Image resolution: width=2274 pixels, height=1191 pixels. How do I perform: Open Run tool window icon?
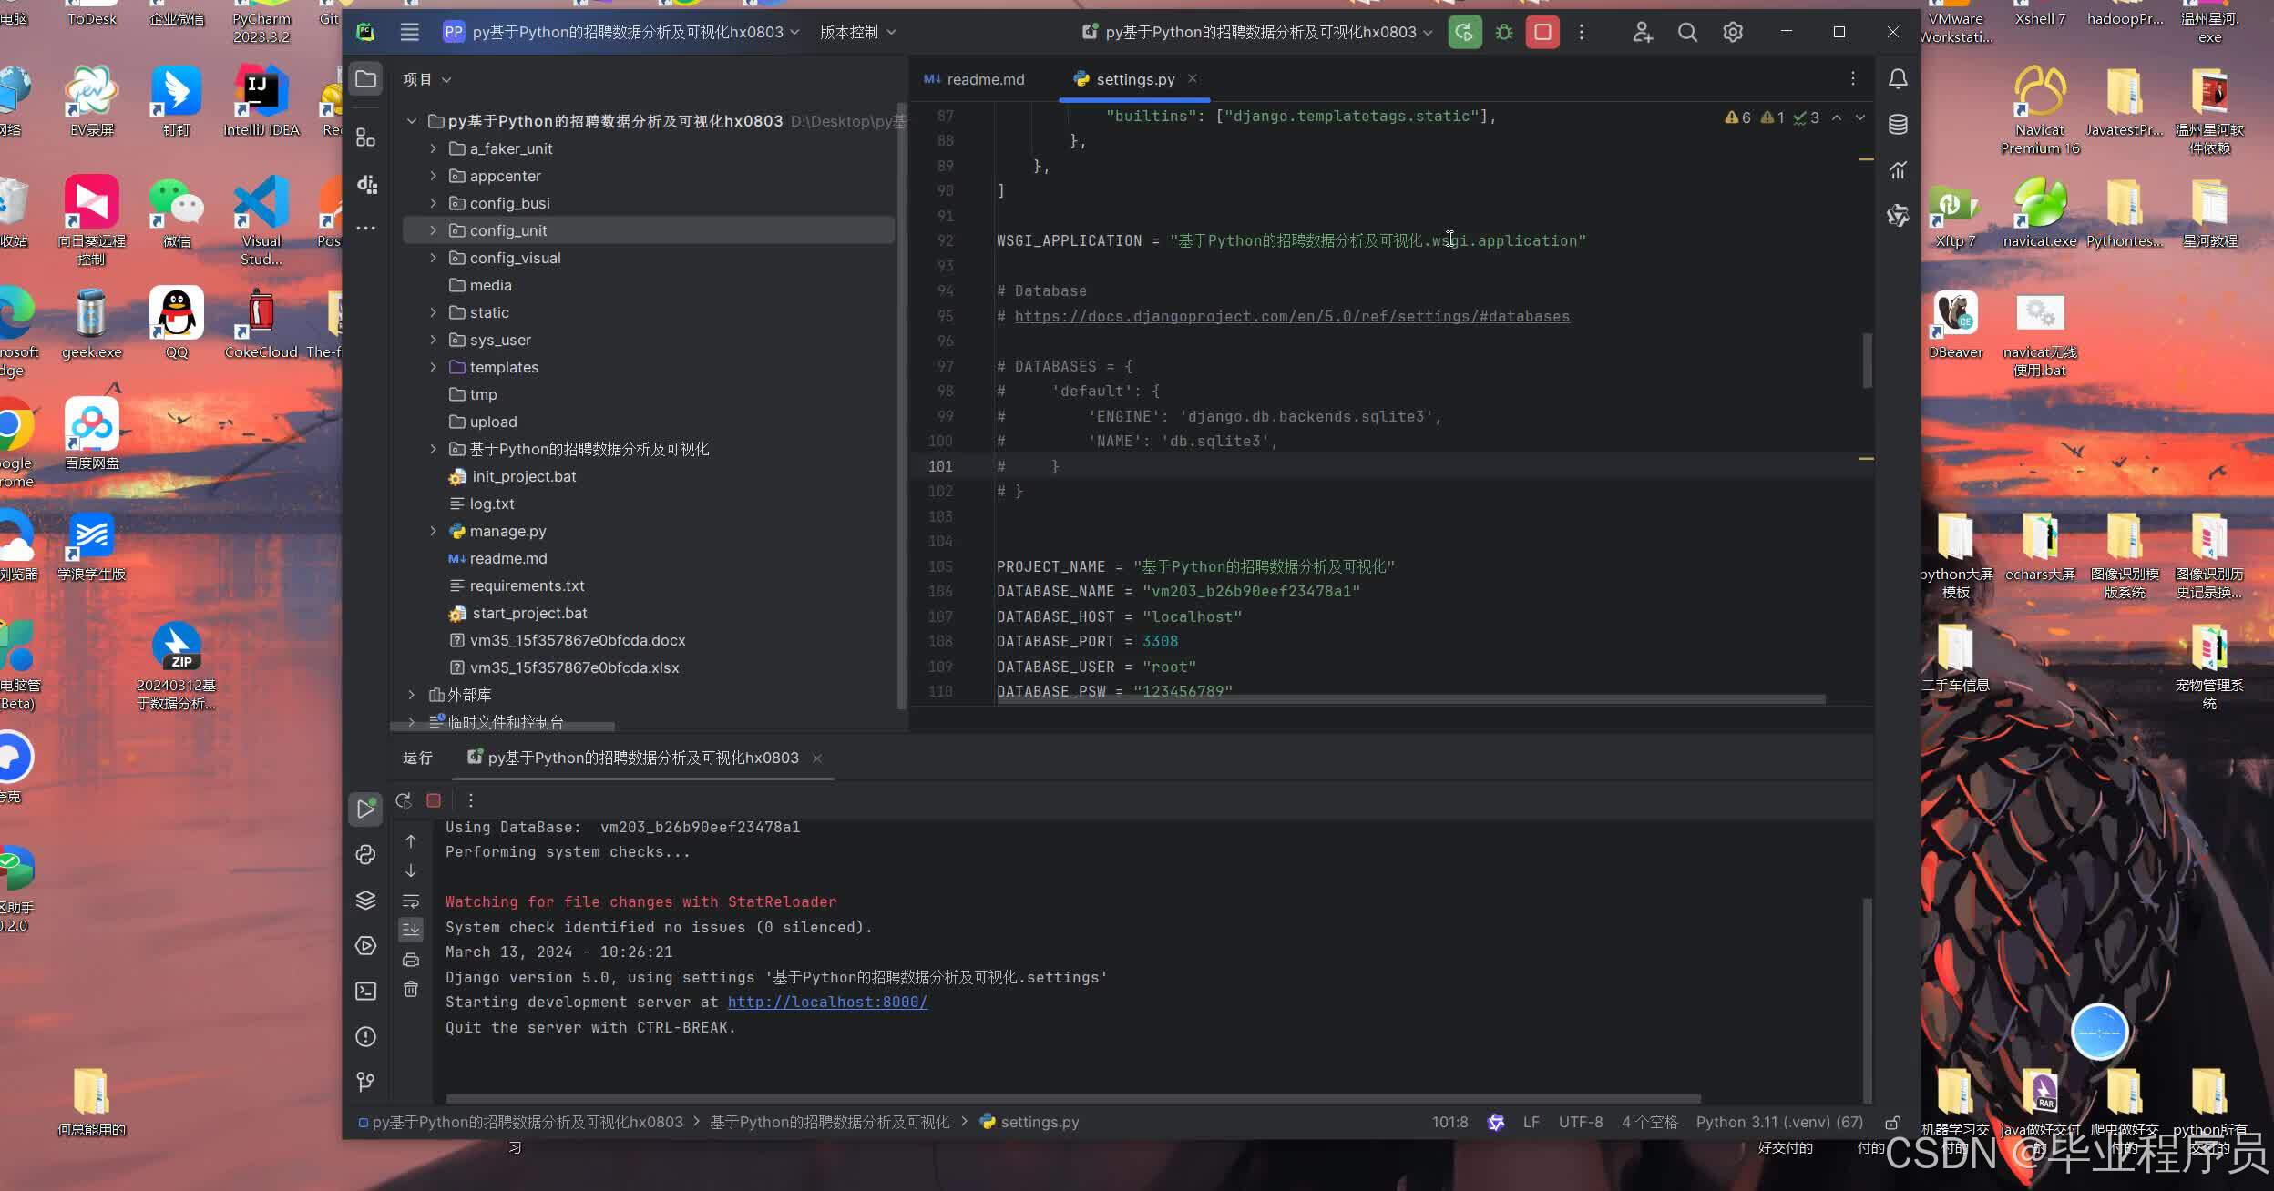pyautogui.click(x=365, y=809)
